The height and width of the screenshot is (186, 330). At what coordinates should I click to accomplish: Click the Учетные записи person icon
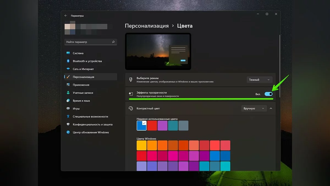[68, 93]
